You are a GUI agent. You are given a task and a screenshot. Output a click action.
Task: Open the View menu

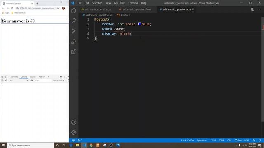coord(108,3)
